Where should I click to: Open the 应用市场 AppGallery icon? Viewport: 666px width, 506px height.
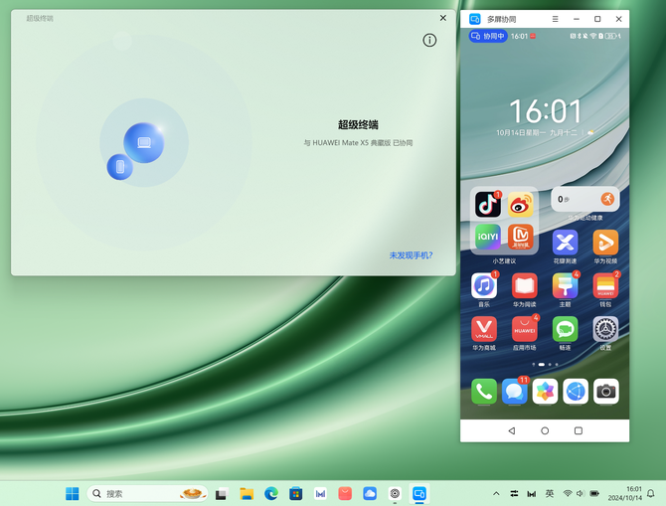[525, 329]
